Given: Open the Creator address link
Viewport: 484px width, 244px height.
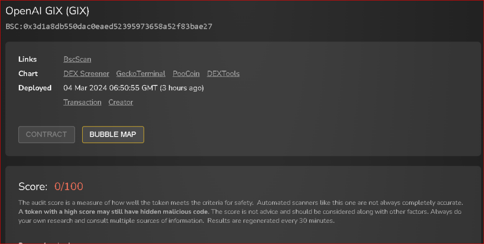Looking at the screenshot, I should coord(121,102).
